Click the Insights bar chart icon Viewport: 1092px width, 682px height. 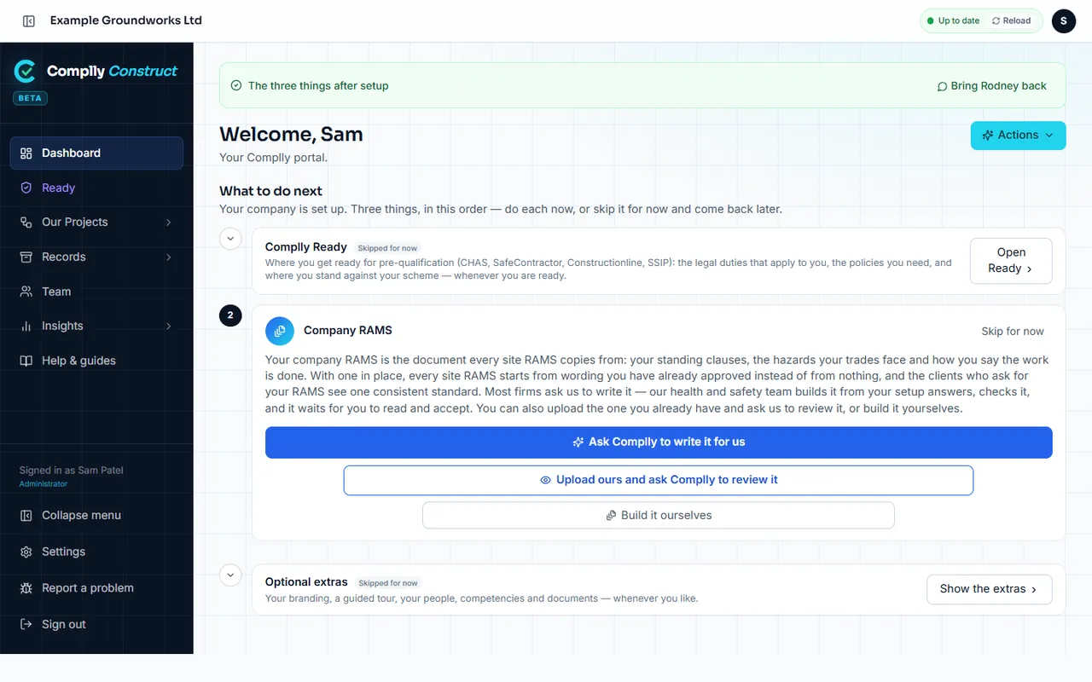pos(26,326)
